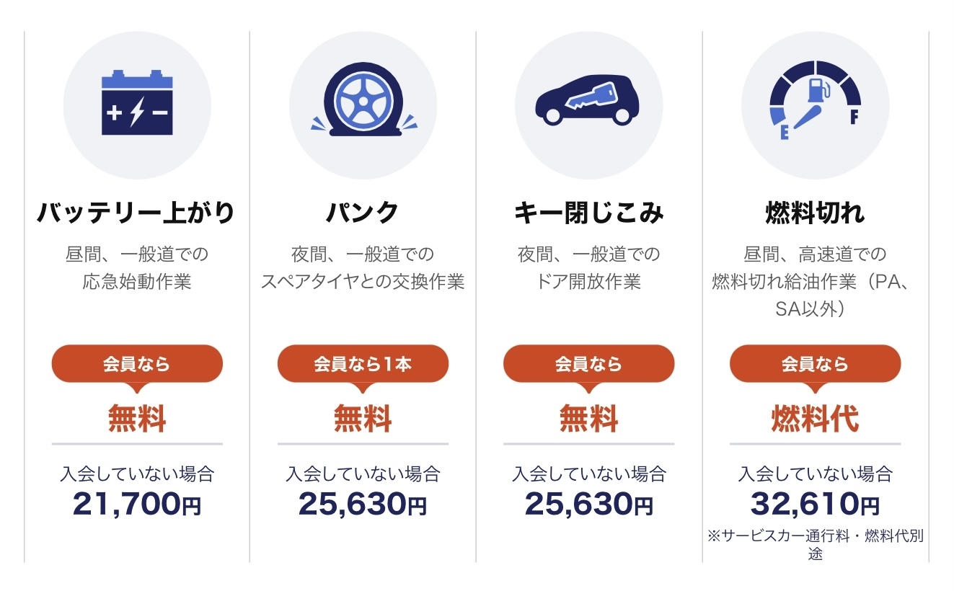Screen dimensions: 954x591
Task: Click the flat tire icon
Action: click(363, 103)
